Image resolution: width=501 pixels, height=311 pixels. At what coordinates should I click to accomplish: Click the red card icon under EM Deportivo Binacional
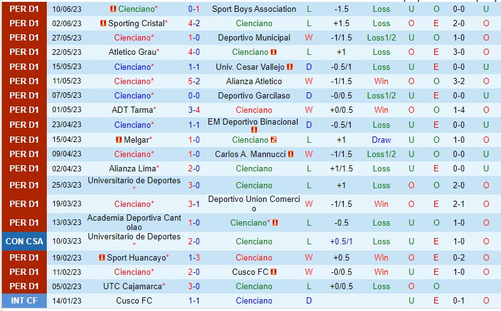[254, 130]
